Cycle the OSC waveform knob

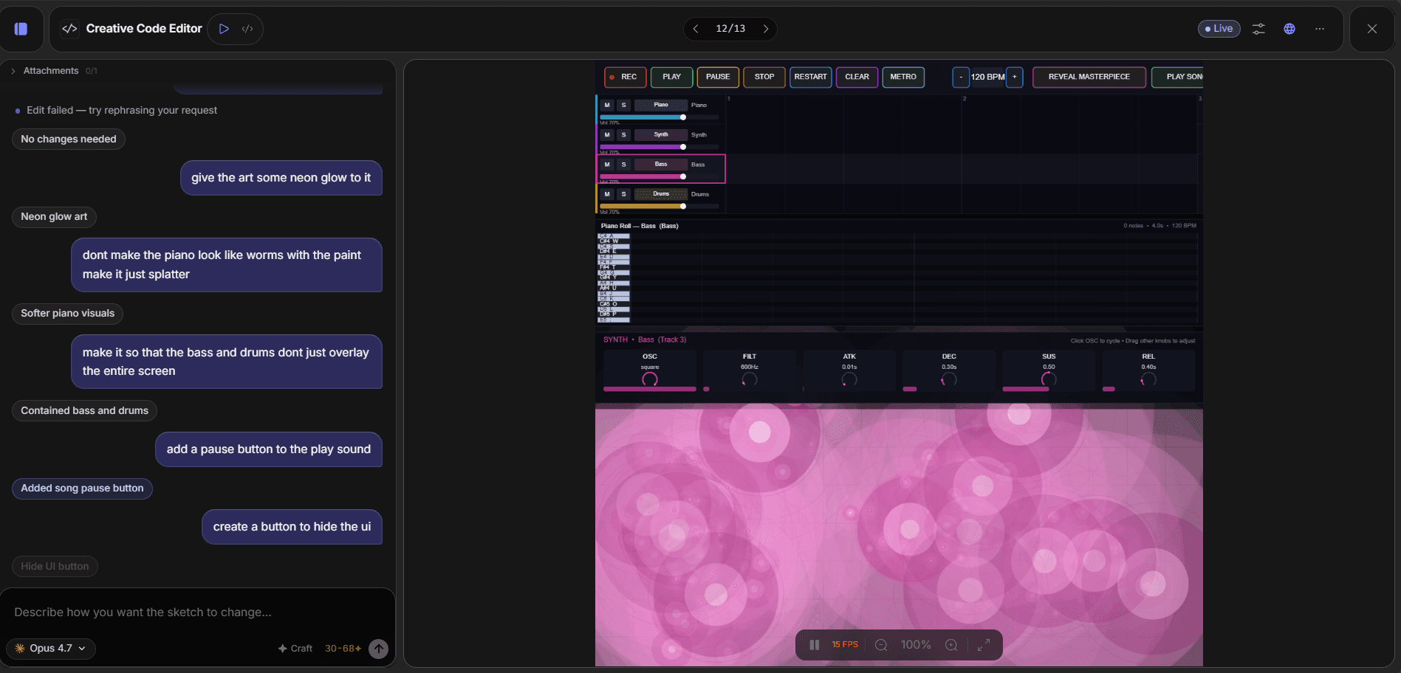coord(650,379)
